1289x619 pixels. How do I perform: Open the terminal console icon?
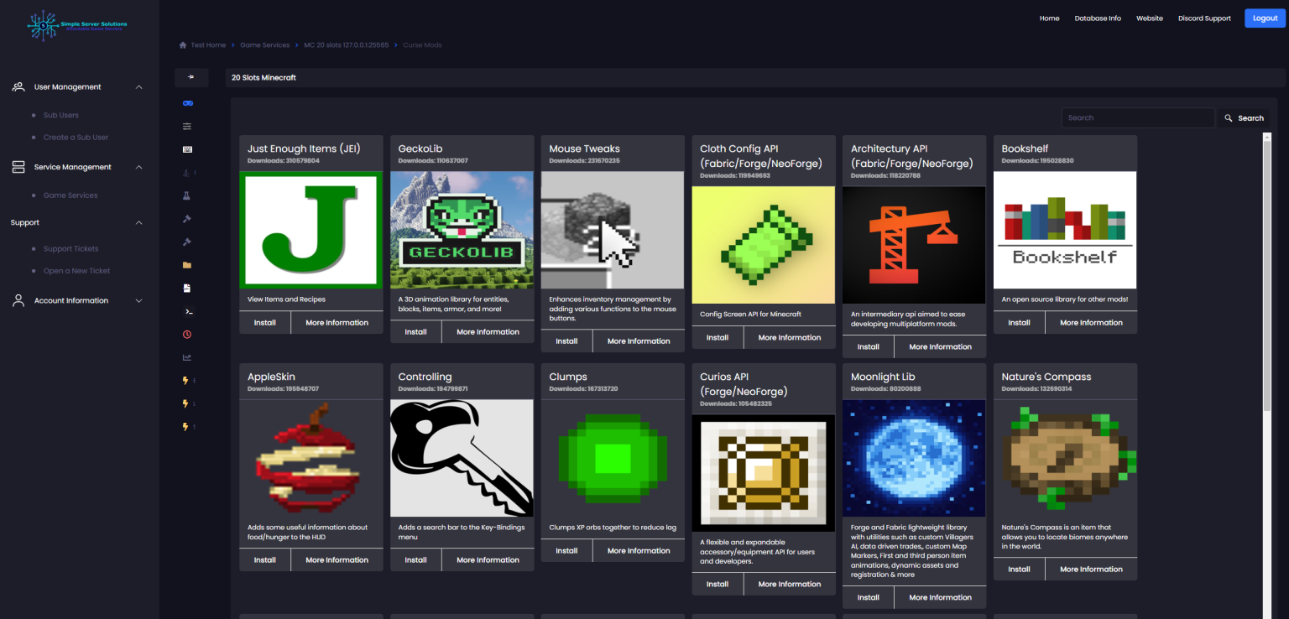tap(187, 311)
